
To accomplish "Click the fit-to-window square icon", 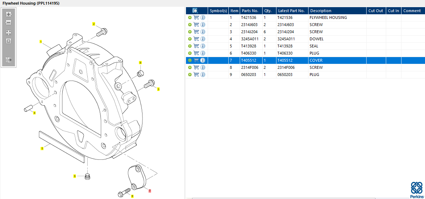I will click(9, 41).
